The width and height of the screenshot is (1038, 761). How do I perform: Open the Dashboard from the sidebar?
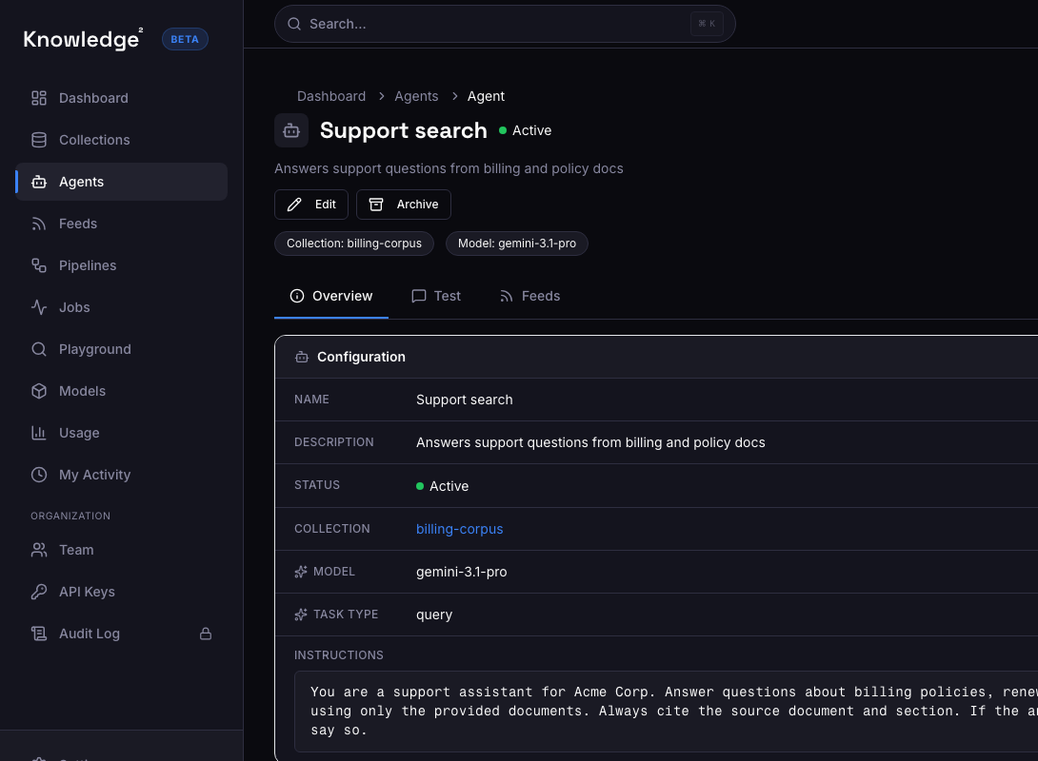(x=92, y=98)
